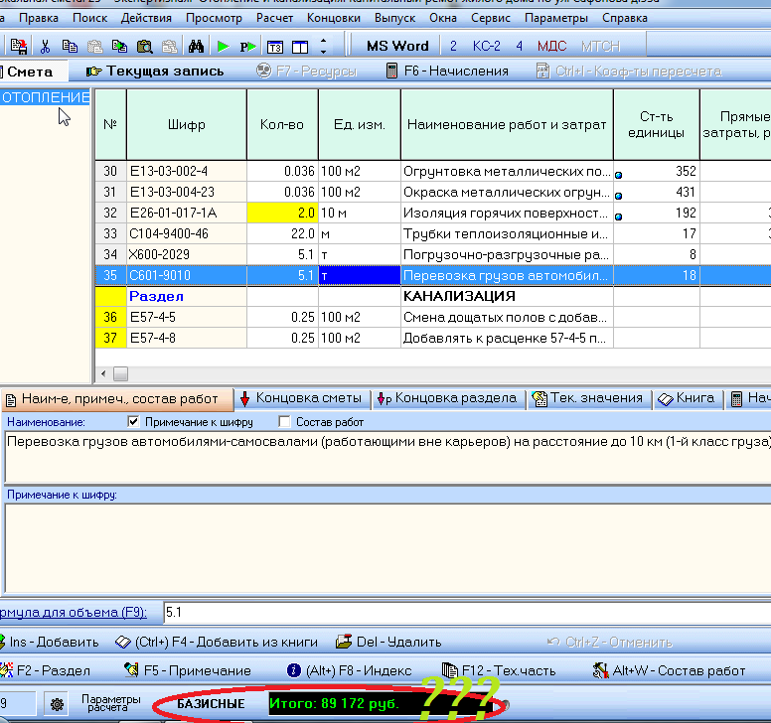The height and width of the screenshot is (723, 771).
Task: Click the Copy icon in toolbar
Action: pyautogui.click(x=70, y=46)
